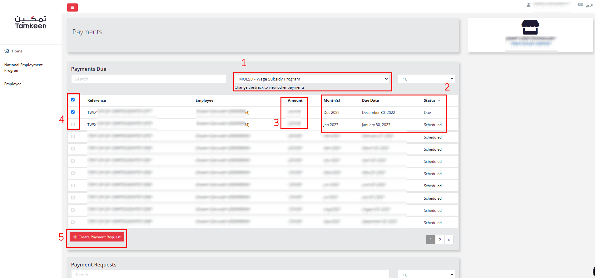Screen dimensions: 595x278
Task: Click the Tamkeen logo
Action: pos(31,22)
